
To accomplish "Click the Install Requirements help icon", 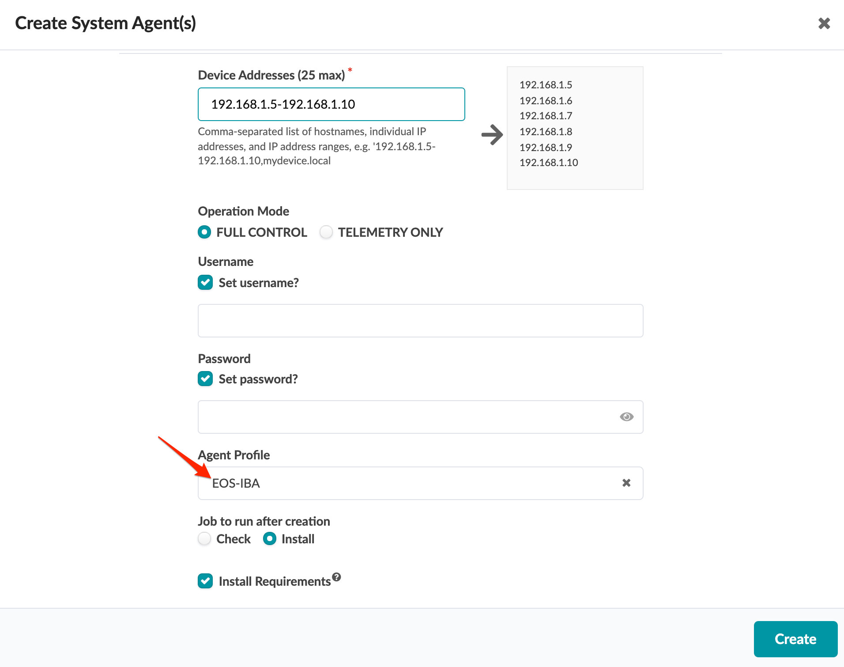I will [x=337, y=577].
